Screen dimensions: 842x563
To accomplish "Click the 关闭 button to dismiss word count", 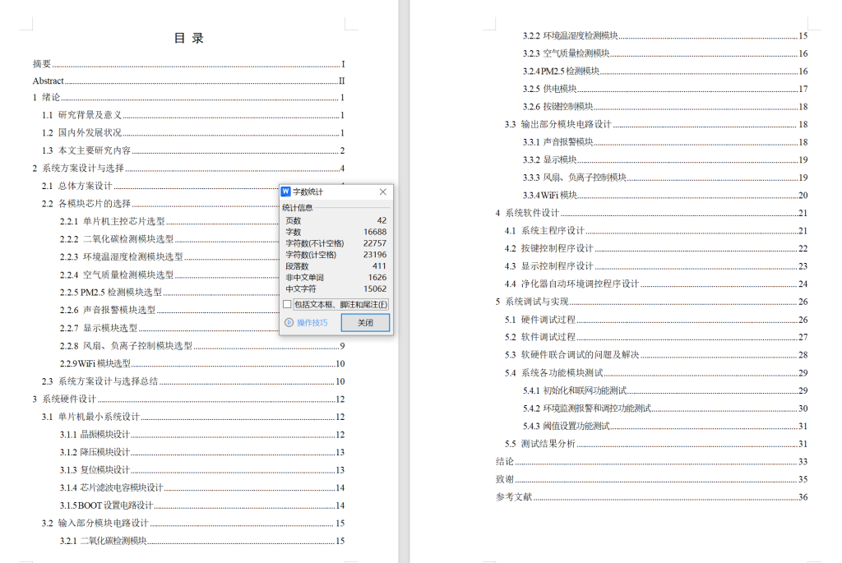I will pyautogui.click(x=364, y=322).
